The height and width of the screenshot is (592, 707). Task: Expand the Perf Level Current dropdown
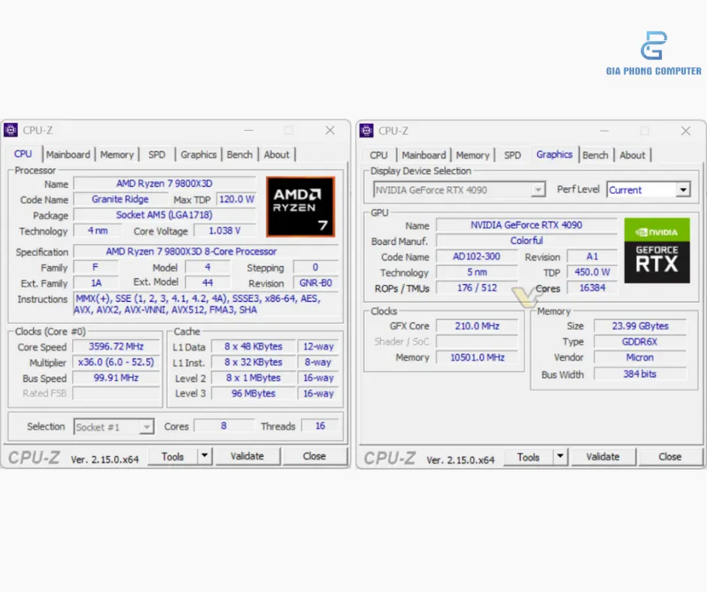[682, 190]
